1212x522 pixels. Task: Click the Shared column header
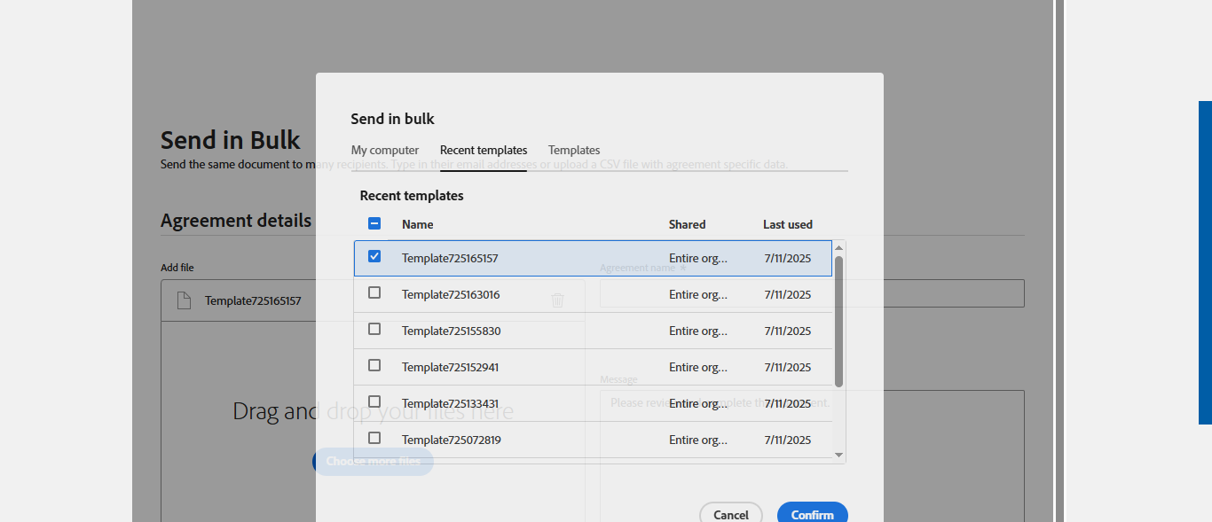coord(688,225)
